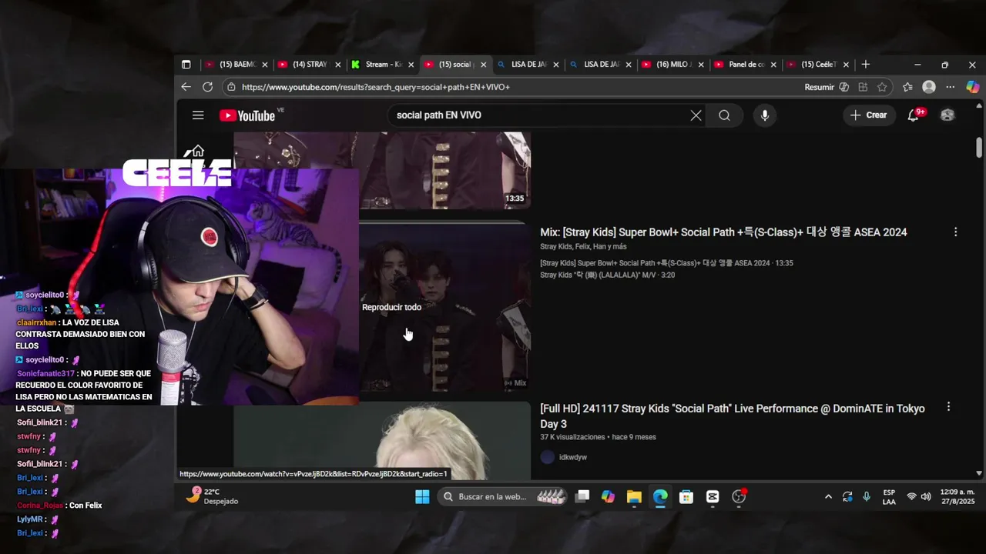
Task: Open the Edge profile icon
Action: [x=929, y=87]
